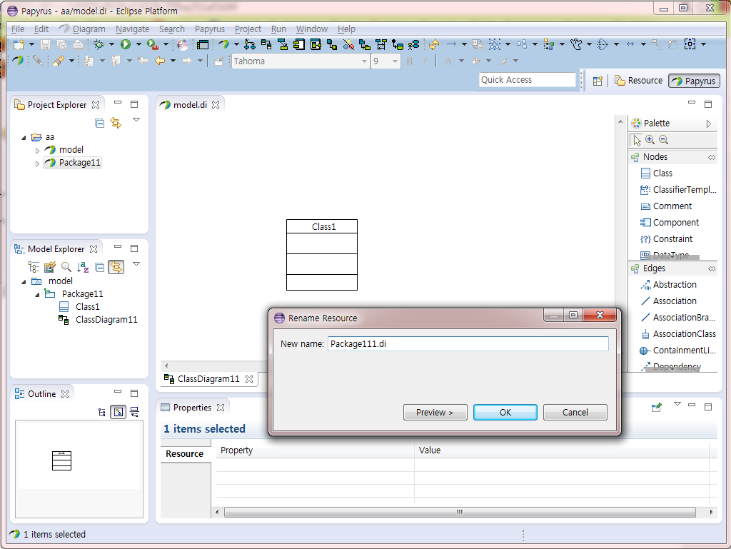
Task: Click the Papyrus logo icon in second toolbar row
Action: coord(18,61)
